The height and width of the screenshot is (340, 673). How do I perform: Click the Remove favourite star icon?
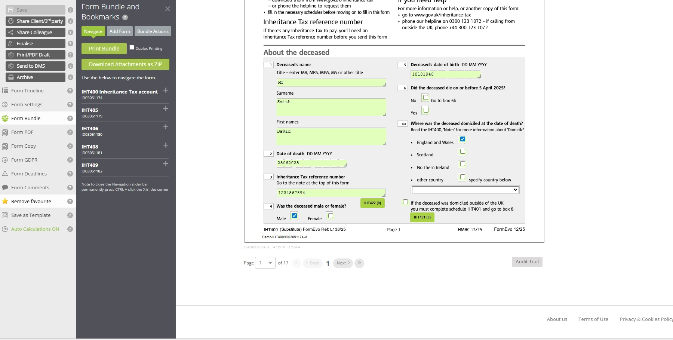click(5, 201)
